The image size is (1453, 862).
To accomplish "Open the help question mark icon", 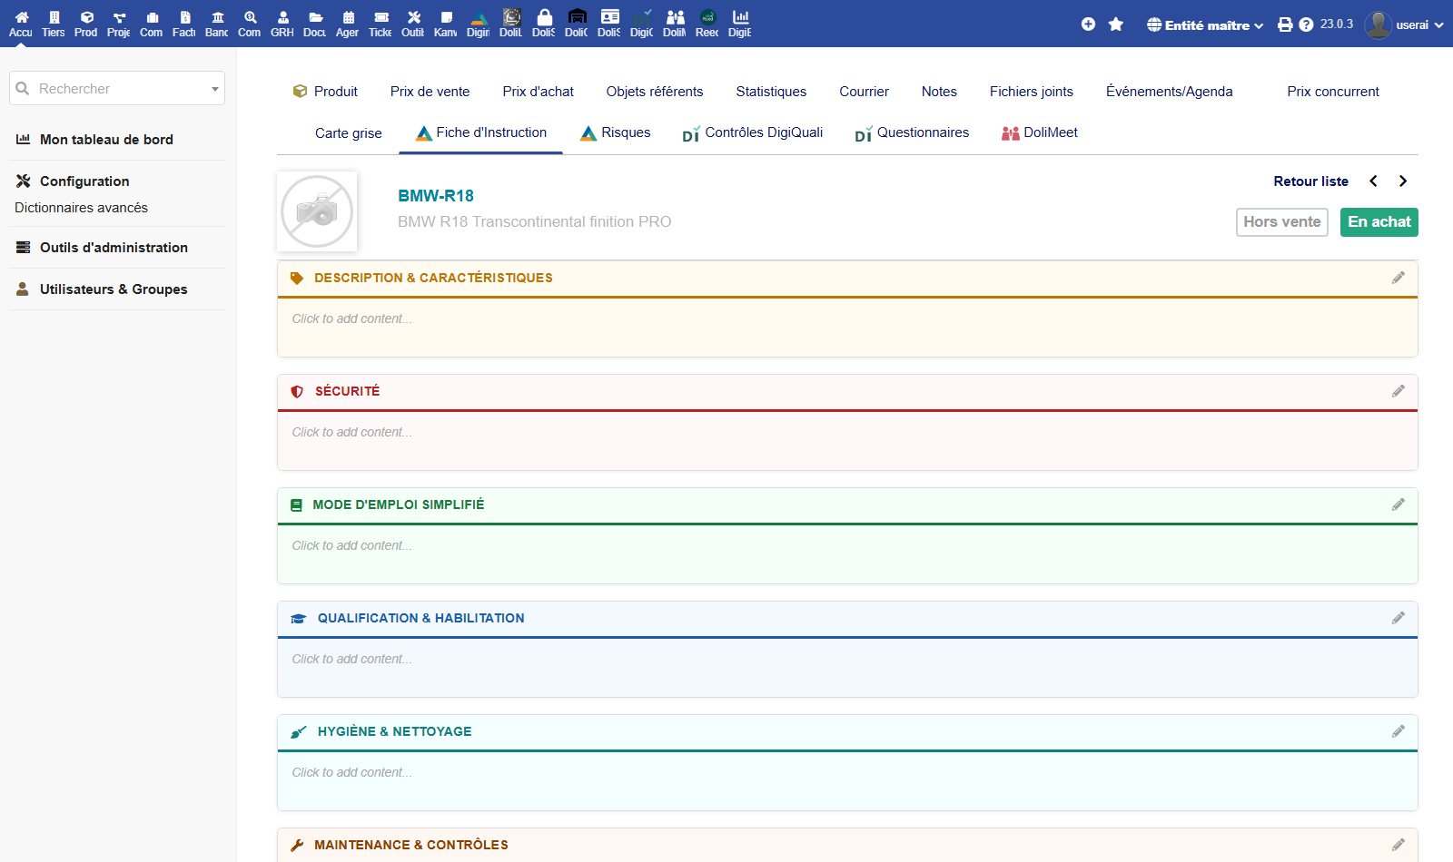I will tap(1306, 24).
